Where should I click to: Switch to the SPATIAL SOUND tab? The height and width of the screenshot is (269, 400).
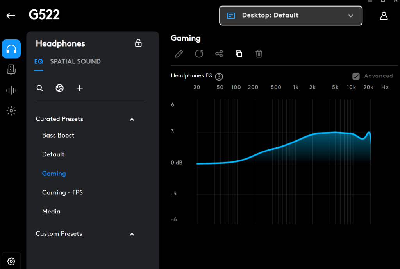coord(75,61)
